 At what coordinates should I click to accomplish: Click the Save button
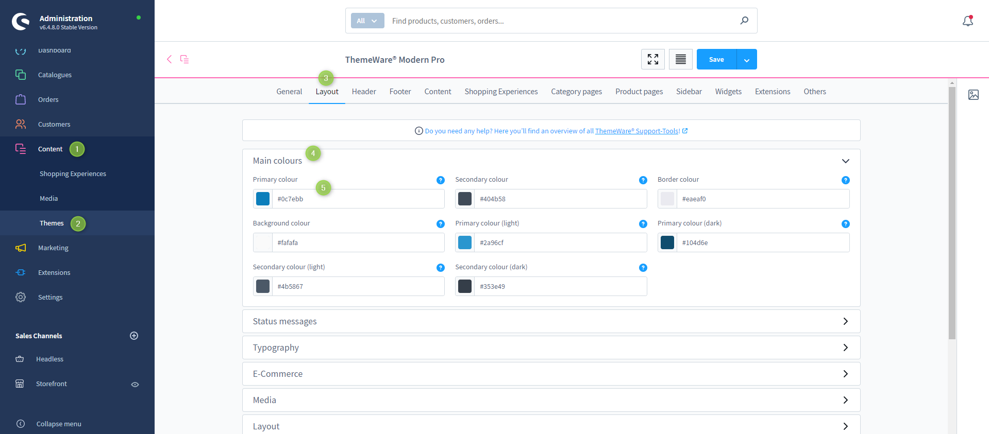tap(716, 60)
